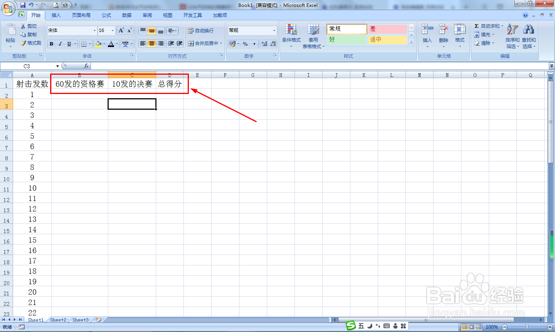Undo the last action
This screenshot has width=555, height=332.
click(x=31, y=5)
